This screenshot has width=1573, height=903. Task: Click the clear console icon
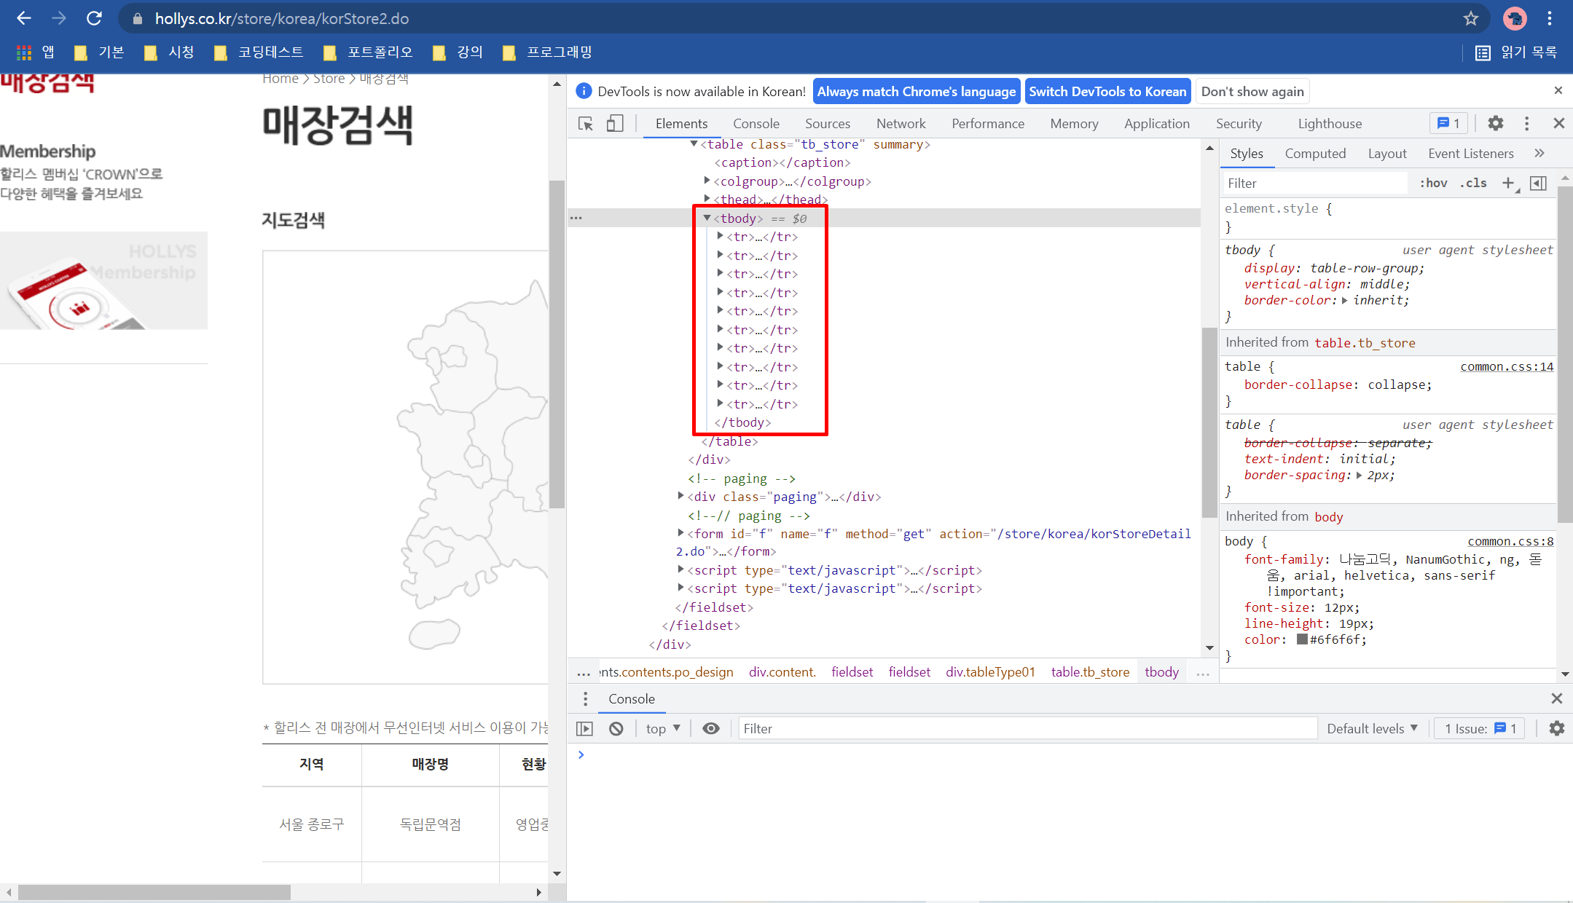click(616, 728)
